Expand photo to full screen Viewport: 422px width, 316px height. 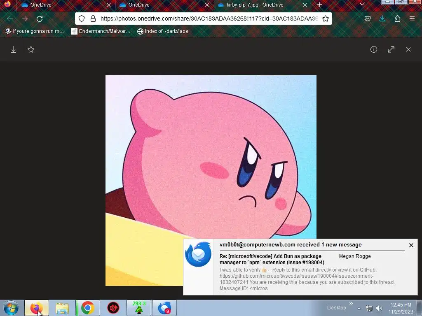tap(391, 49)
